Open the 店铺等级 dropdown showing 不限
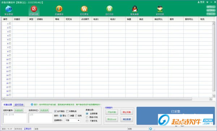This screenshot has height=131, width=217. click(x=72, y=121)
